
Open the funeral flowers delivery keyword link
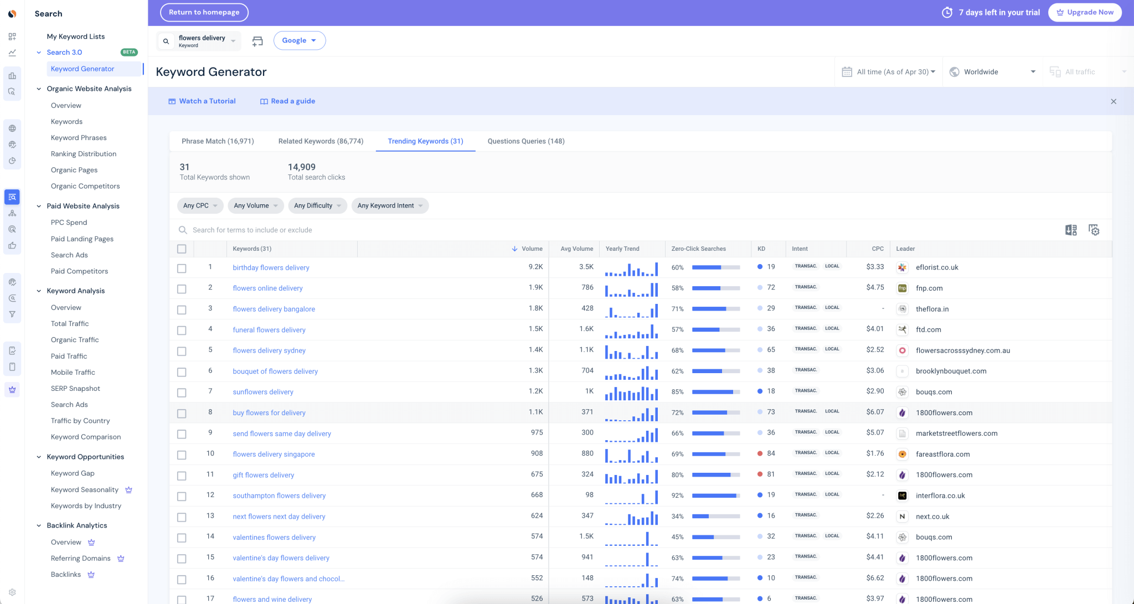(269, 329)
